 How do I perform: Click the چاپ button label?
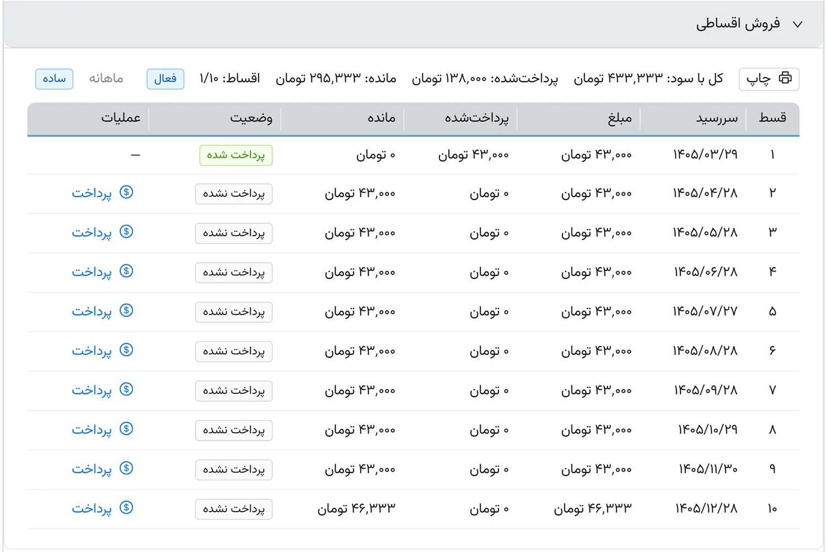point(759,79)
